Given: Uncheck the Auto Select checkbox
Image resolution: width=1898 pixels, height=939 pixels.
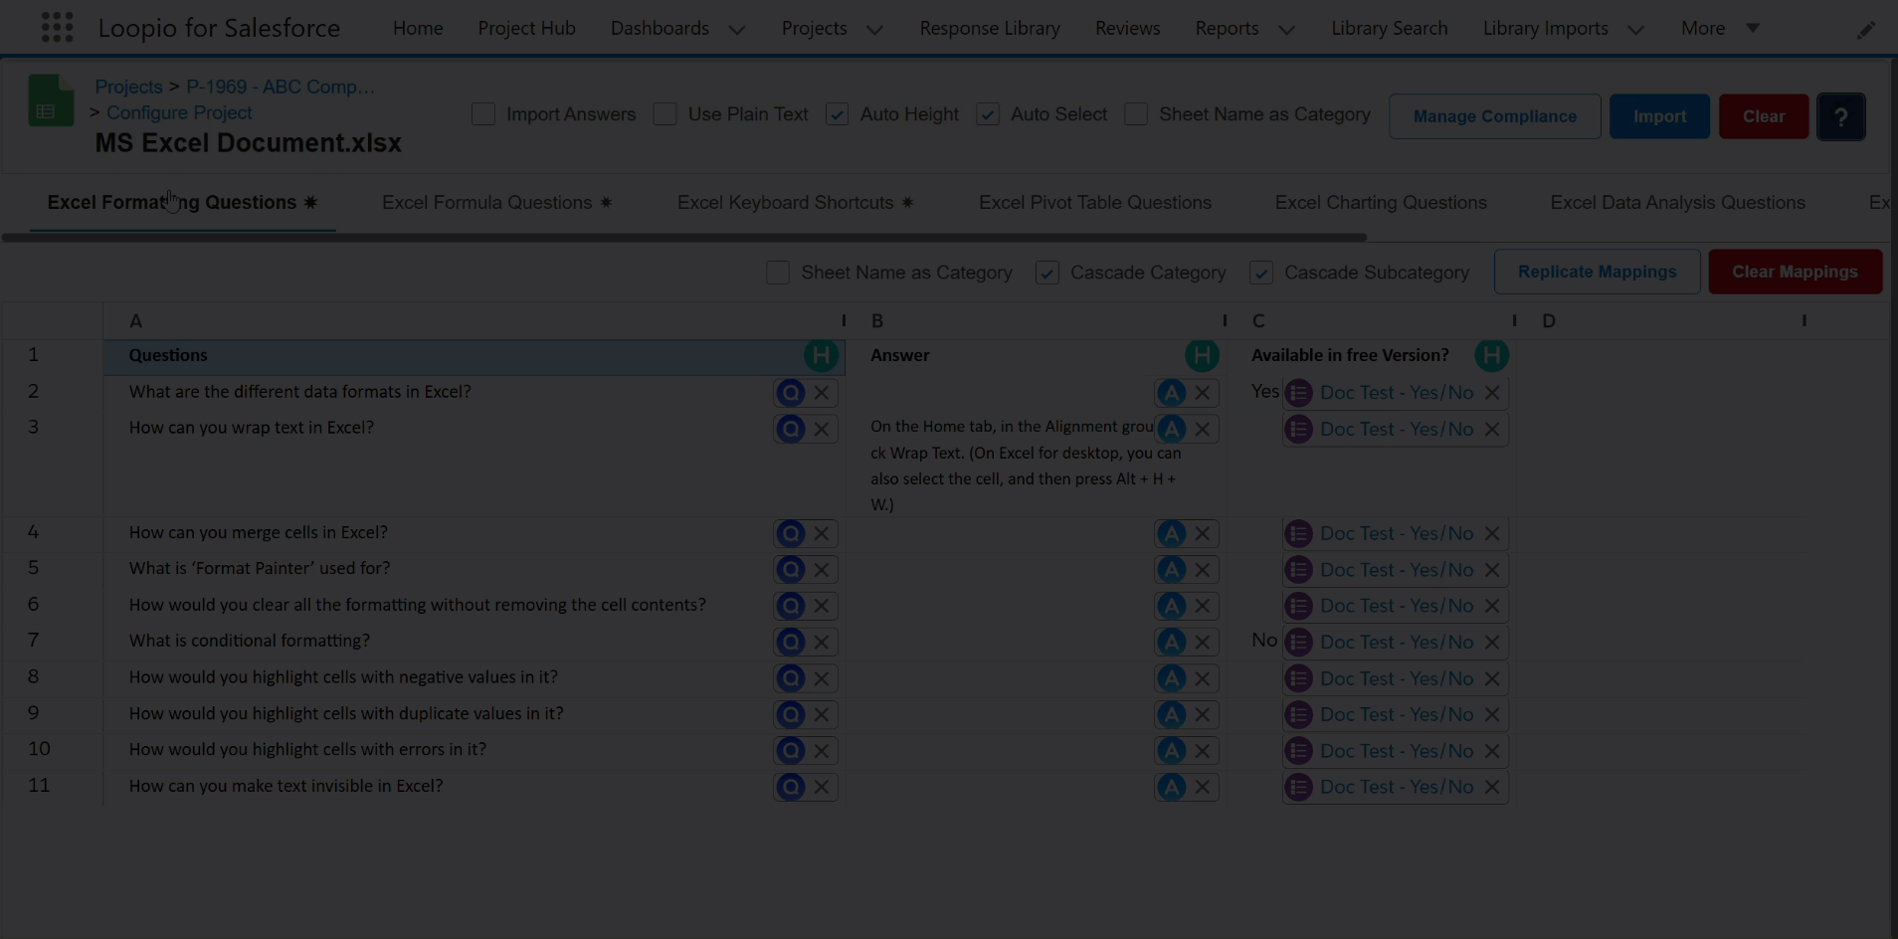Looking at the screenshot, I should tap(988, 114).
